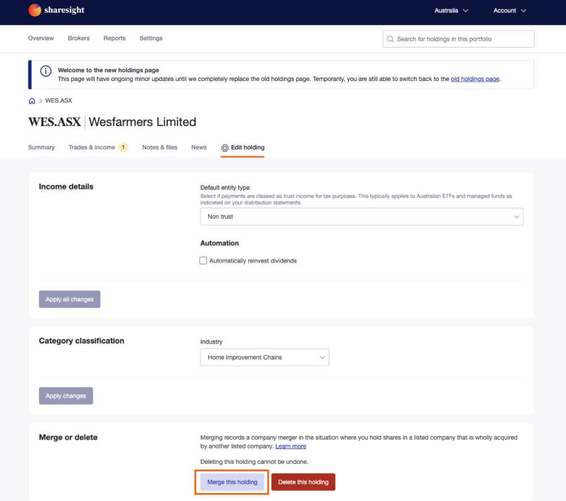Open the Brokers navigation item
This screenshot has height=501, width=566.
click(78, 38)
